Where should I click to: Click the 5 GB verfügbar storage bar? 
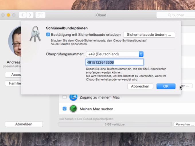[x=115, y=124]
